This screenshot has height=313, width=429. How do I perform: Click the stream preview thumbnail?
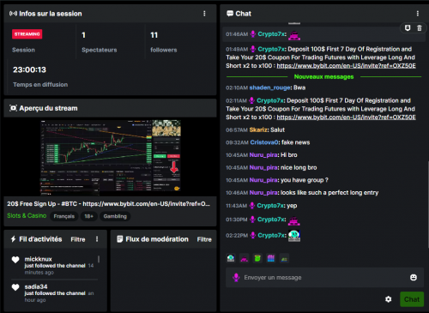tap(111, 157)
